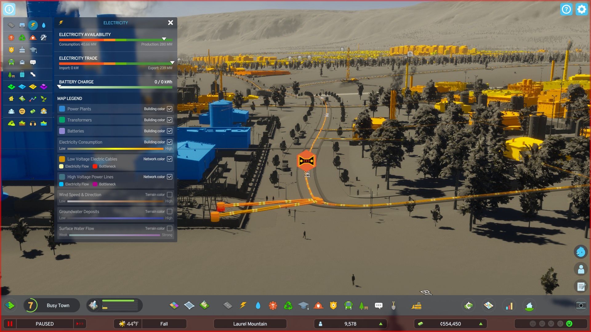The width and height of the screenshot is (591, 332).
Task: Uncheck the Power Plants building color checkbox
Action: pyautogui.click(x=170, y=109)
